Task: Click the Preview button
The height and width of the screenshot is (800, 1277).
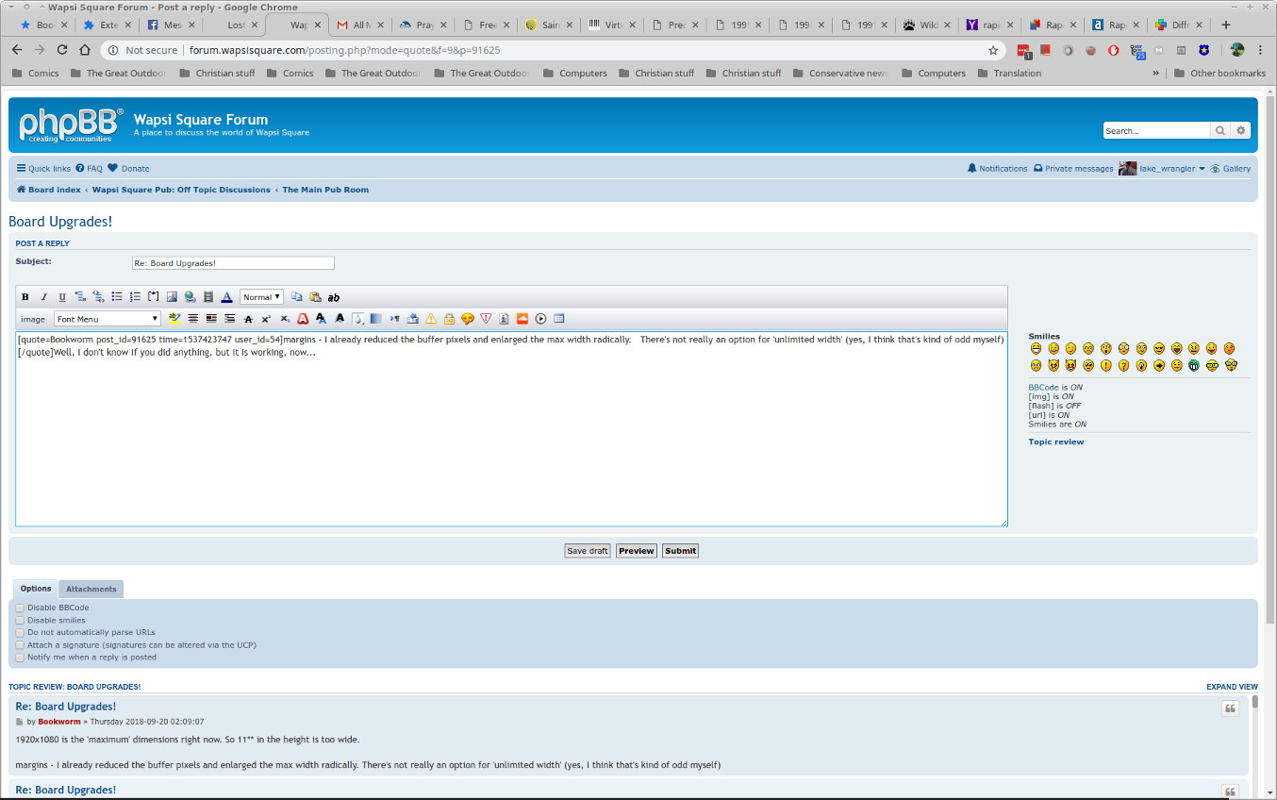Action: point(636,551)
